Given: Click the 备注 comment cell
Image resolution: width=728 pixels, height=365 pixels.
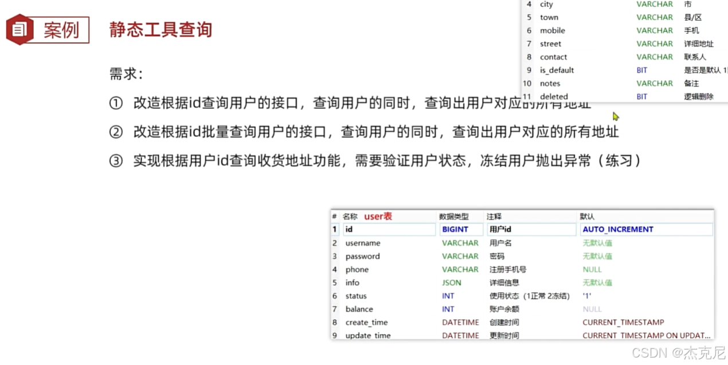Looking at the screenshot, I should point(691,83).
